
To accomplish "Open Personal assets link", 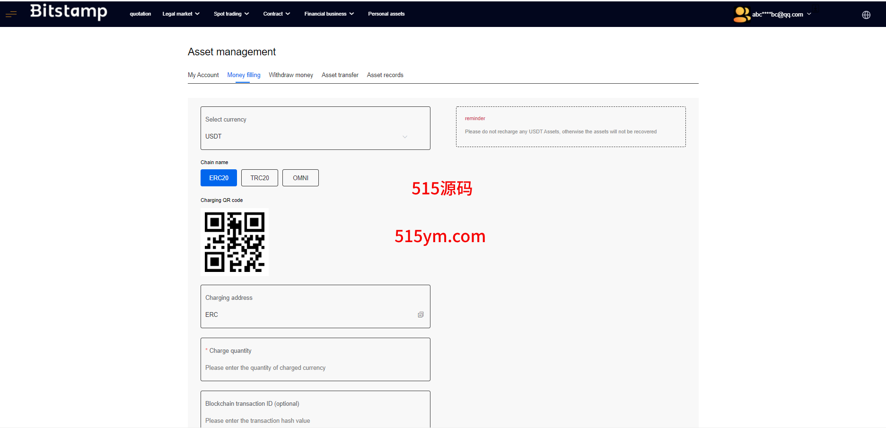I will coord(386,14).
